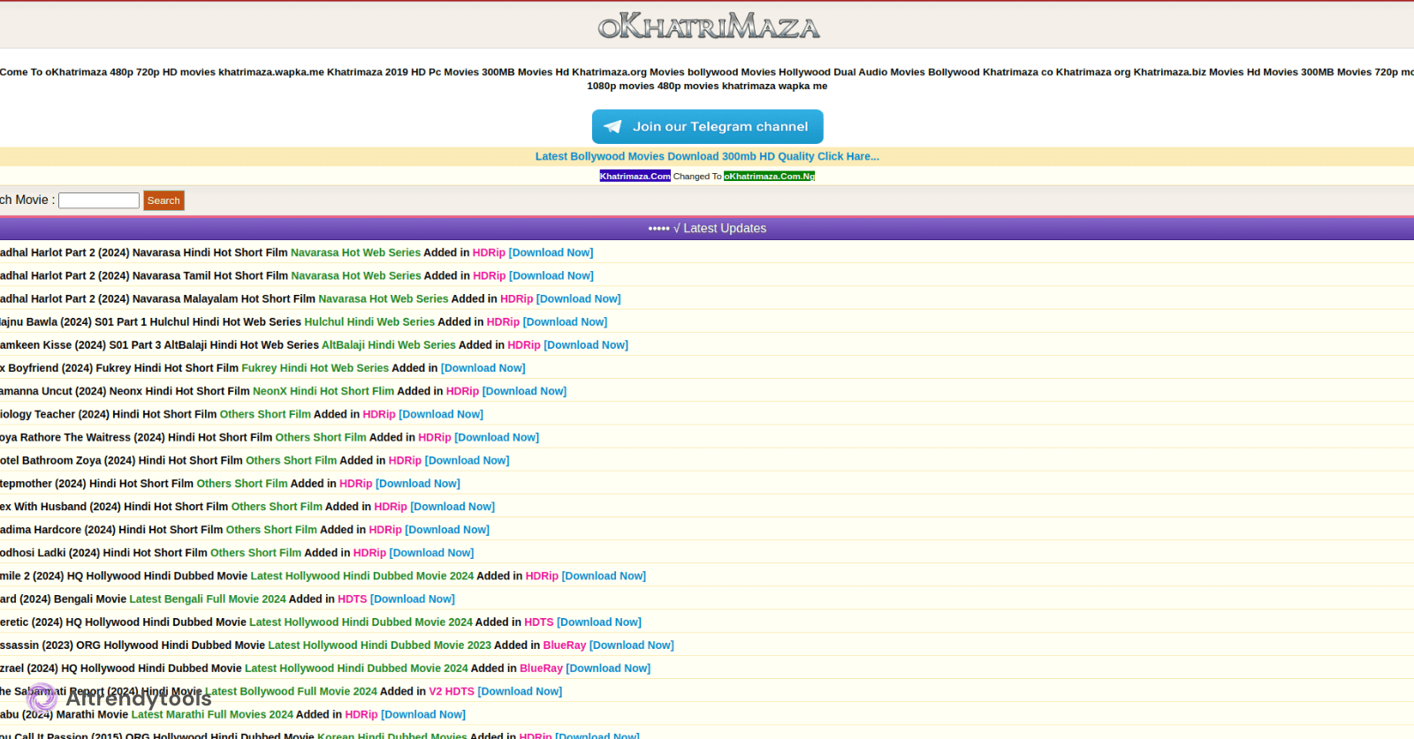Click Download Now for Rathore The Waitress

pos(497,437)
